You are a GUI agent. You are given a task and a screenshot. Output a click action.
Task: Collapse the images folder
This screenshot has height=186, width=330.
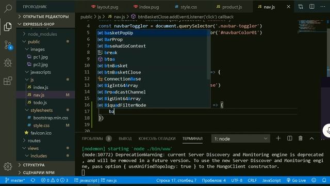(46, 49)
